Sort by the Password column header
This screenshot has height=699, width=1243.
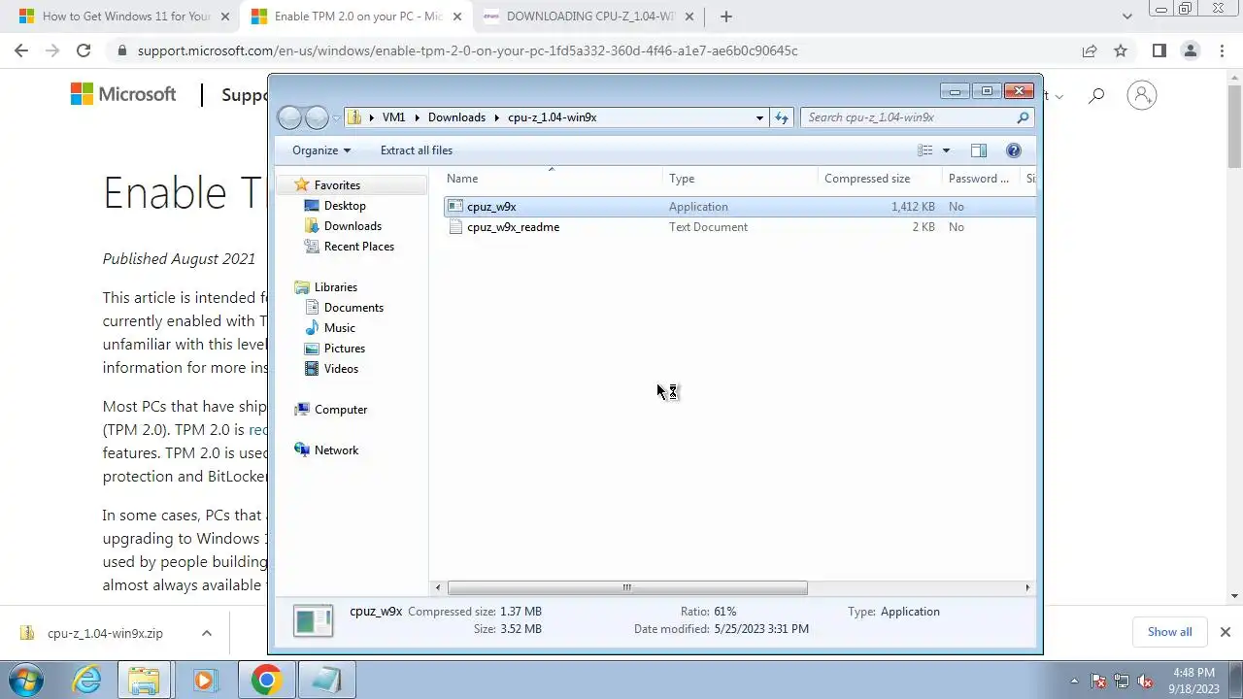click(x=981, y=179)
